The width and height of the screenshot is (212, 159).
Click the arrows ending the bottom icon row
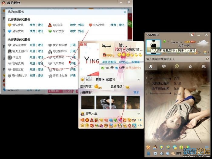pos(140,125)
